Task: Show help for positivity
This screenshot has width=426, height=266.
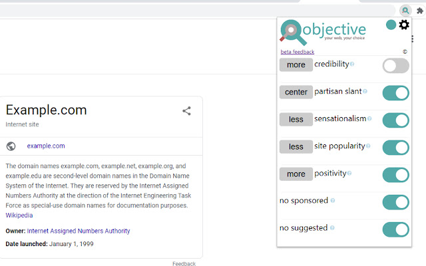Action: pos(349,173)
